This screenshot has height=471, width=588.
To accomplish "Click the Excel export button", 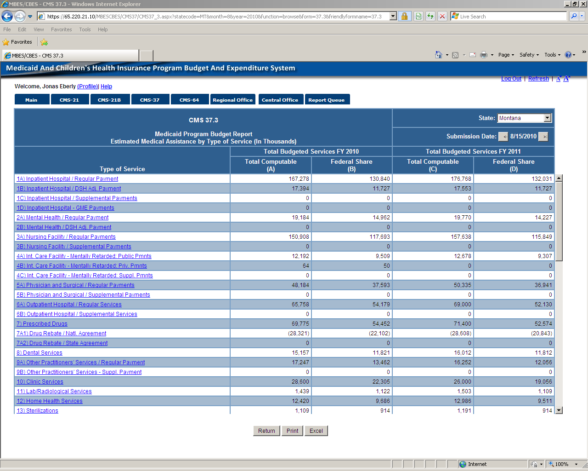I will (x=316, y=431).
